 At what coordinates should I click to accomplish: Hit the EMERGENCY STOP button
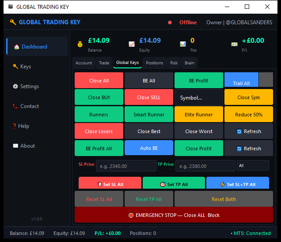click(174, 215)
